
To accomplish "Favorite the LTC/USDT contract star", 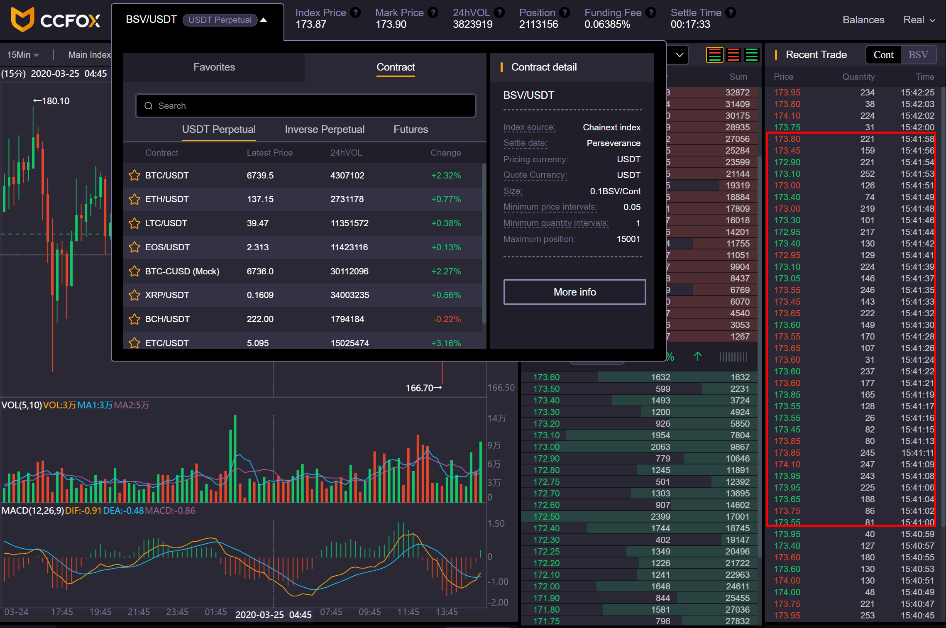I will [134, 223].
